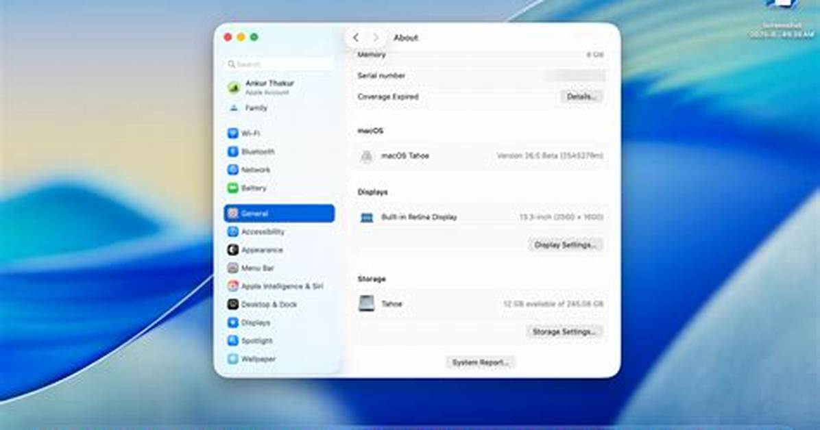Click 12 GB available storage text
Viewport: 820px width, 430px height.
(x=553, y=303)
